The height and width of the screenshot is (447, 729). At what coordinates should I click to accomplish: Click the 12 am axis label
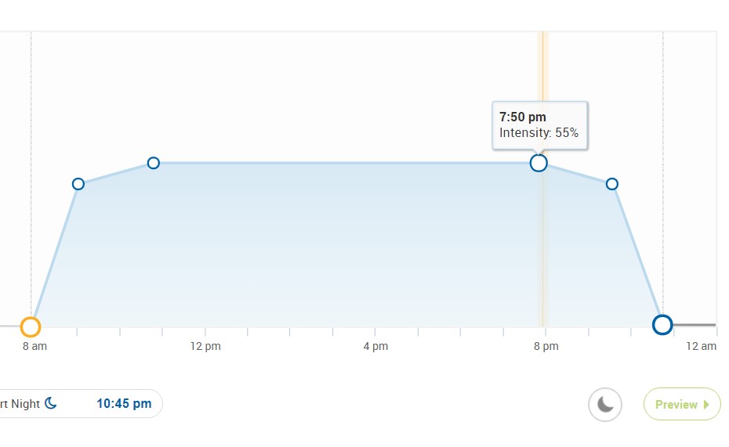point(701,346)
